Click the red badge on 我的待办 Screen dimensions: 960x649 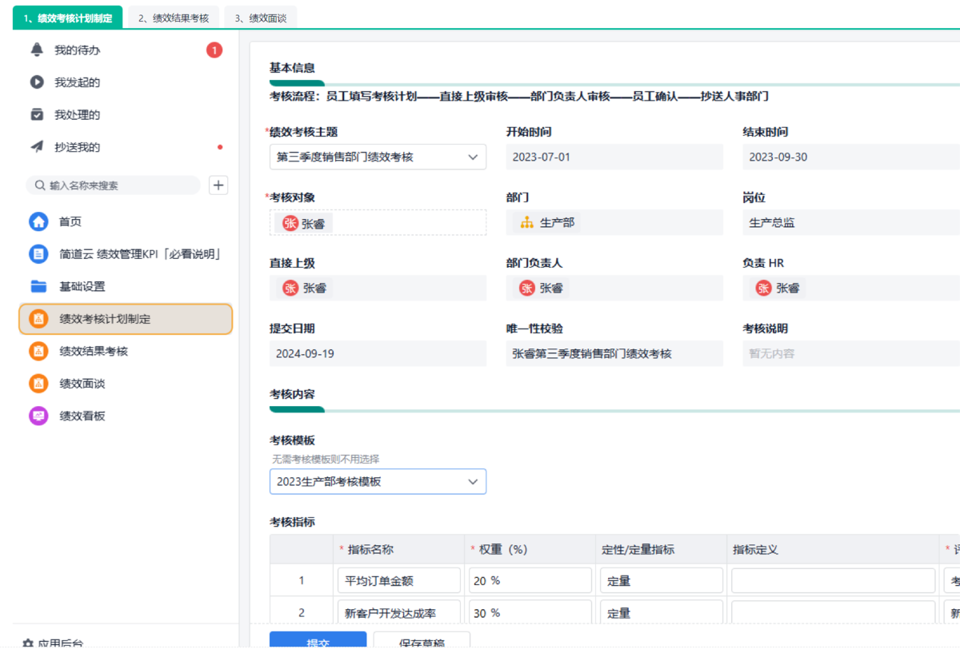214,50
